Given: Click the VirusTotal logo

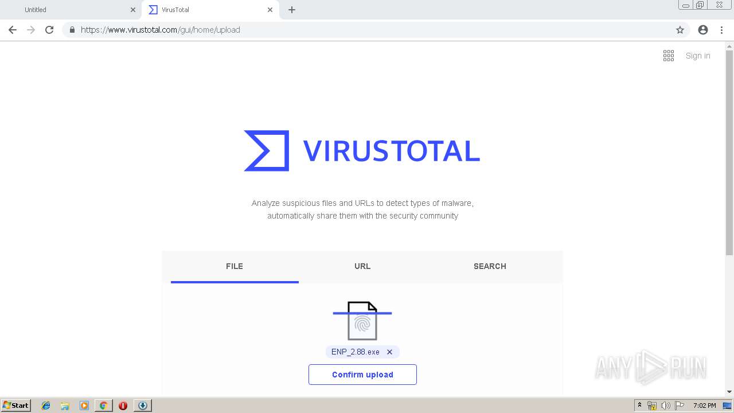Looking at the screenshot, I should (x=362, y=151).
